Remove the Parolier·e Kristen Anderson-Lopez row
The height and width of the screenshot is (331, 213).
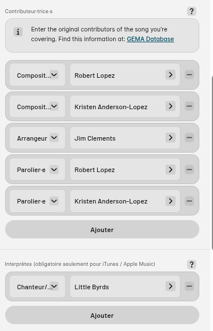pyautogui.click(x=190, y=201)
